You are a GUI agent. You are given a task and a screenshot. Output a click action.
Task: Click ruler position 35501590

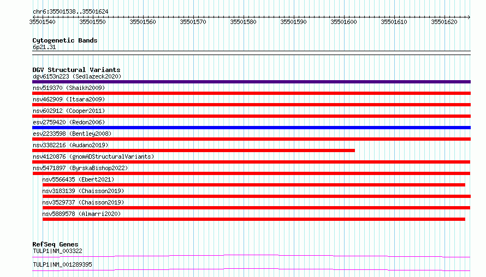(293, 22)
